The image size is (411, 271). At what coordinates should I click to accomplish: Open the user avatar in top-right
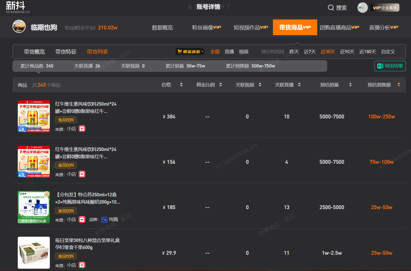pyautogui.click(x=362, y=8)
